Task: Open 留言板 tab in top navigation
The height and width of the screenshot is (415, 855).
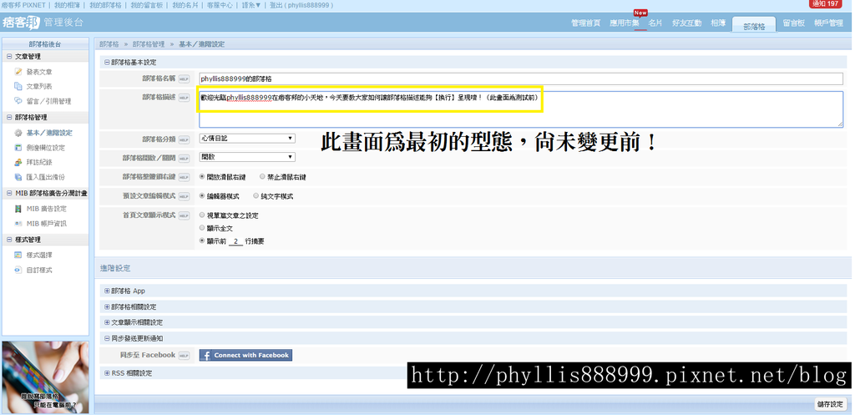Action: click(x=794, y=23)
